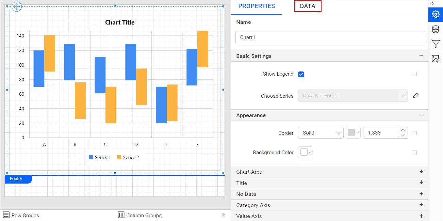Click the Name input field Chart1
443x221 pixels.
330,37
